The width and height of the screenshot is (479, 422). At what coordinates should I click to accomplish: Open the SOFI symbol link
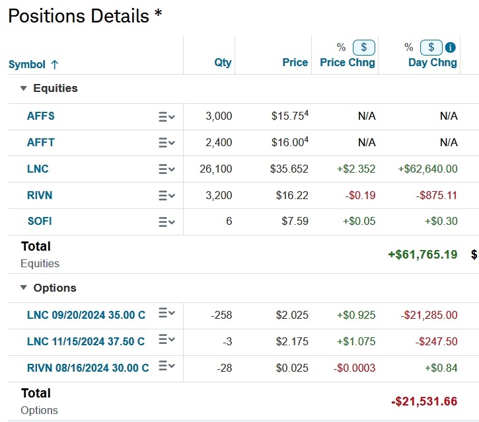click(x=40, y=221)
